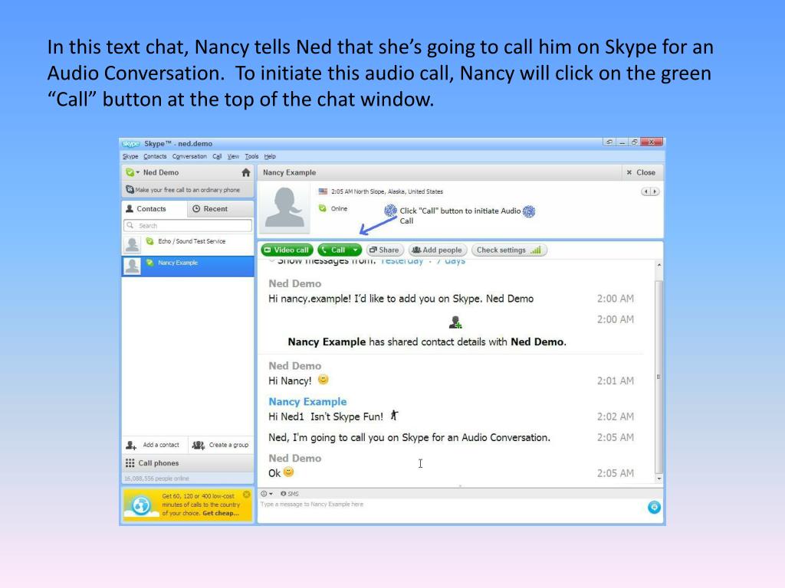Dismiss the yellow ad banner
The width and height of the screenshot is (785, 588).
pos(246,495)
